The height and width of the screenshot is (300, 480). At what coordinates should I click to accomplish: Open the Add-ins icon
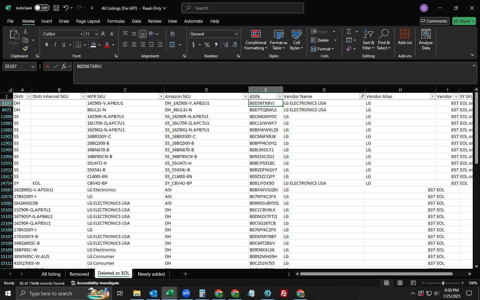[x=405, y=37]
